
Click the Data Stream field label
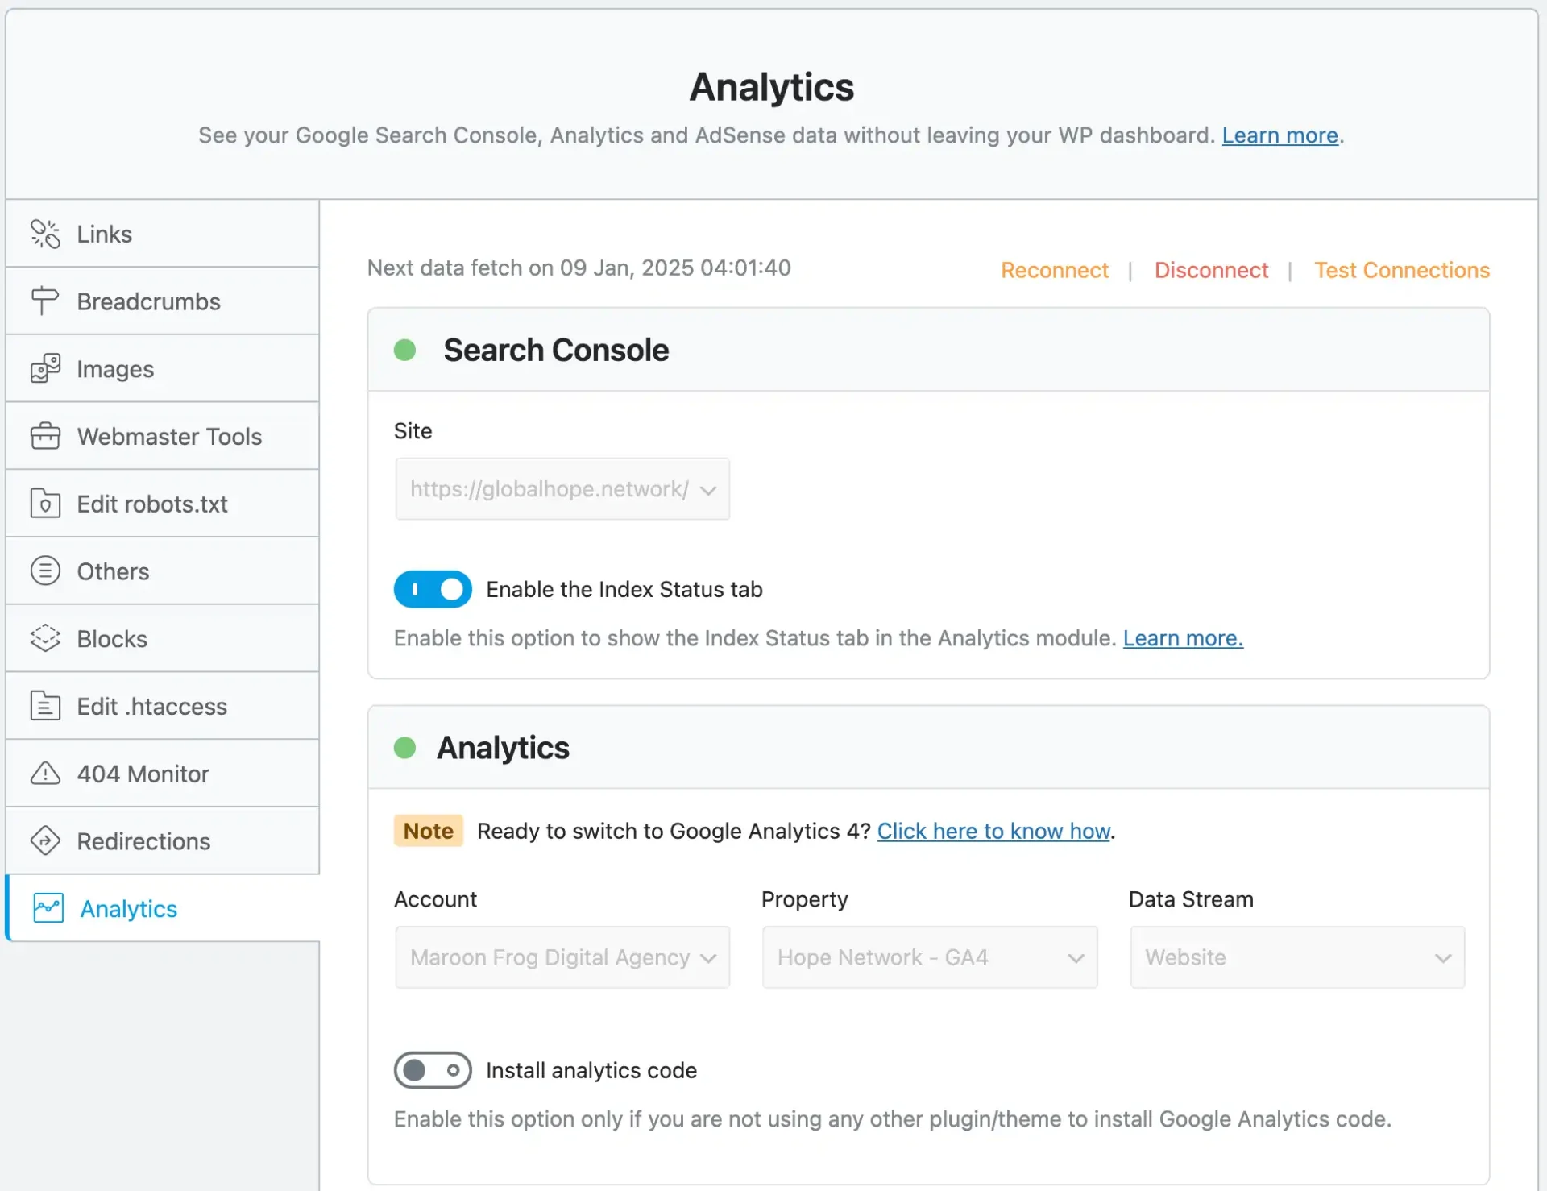[x=1191, y=899]
